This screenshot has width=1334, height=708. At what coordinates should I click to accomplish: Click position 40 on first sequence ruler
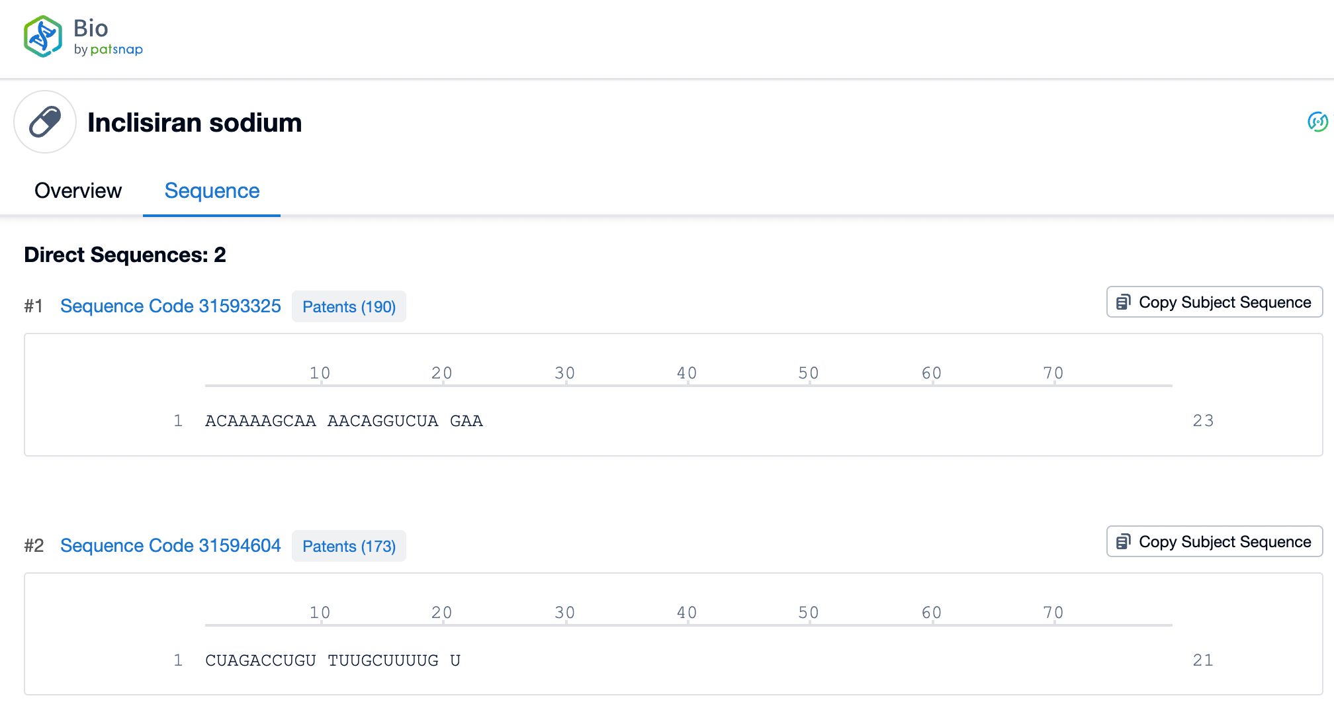687,373
